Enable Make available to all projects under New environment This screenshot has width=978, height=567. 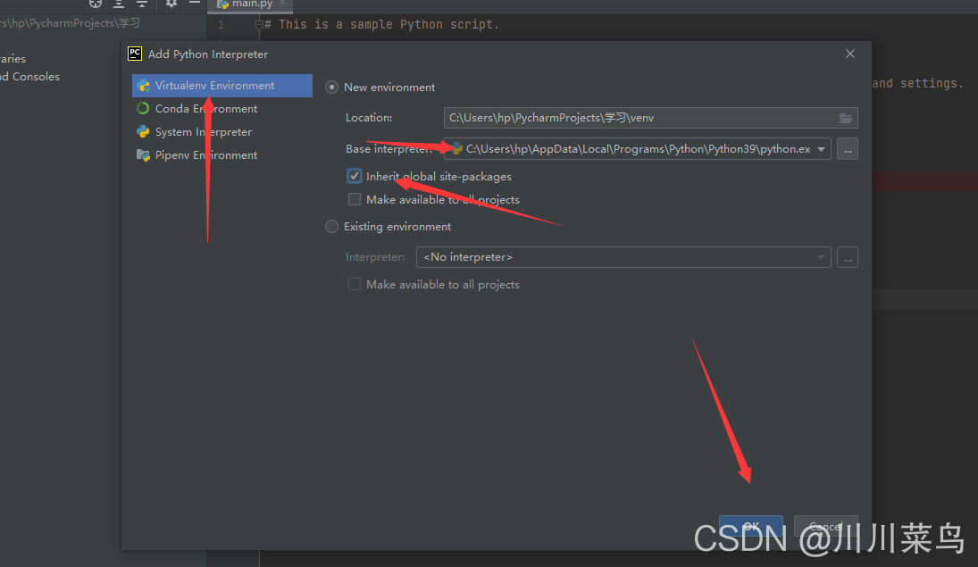pos(355,200)
